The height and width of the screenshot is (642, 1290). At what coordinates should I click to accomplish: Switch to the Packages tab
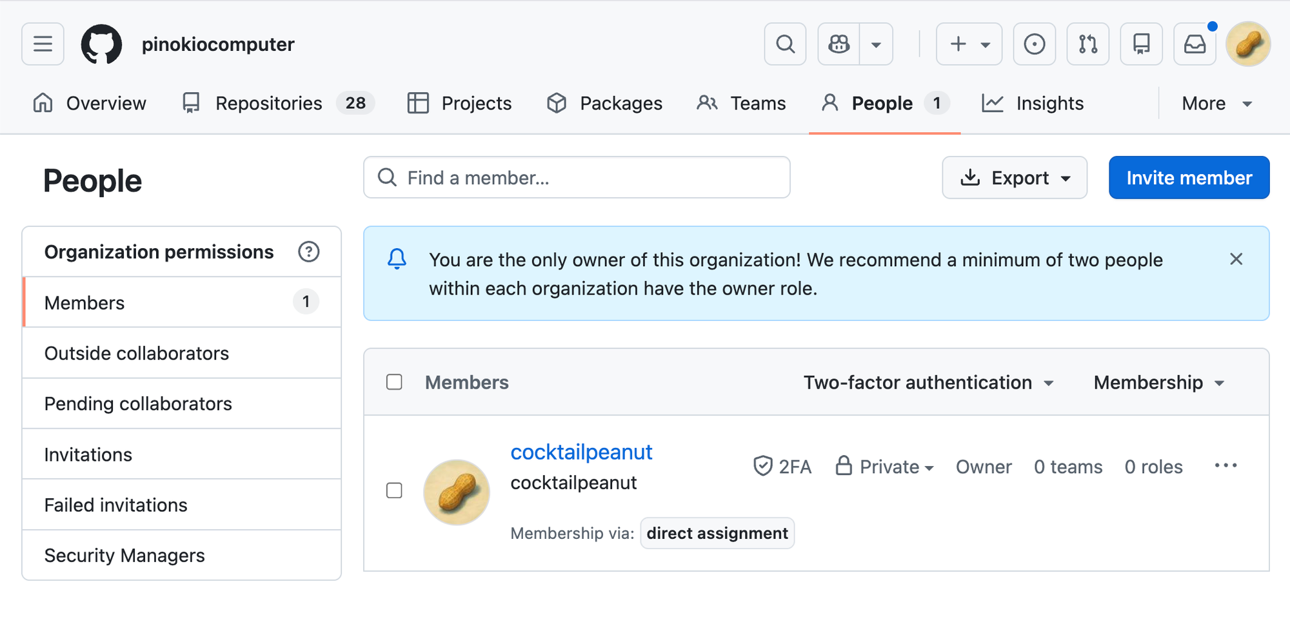(604, 103)
